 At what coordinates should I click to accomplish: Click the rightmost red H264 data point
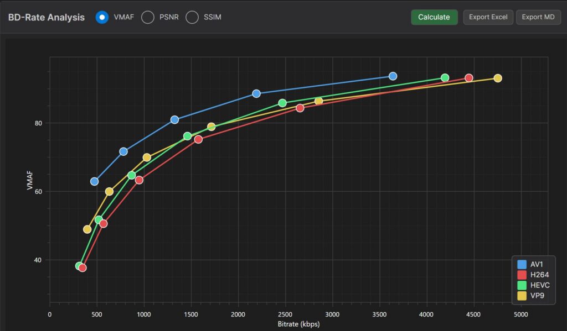(x=468, y=78)
